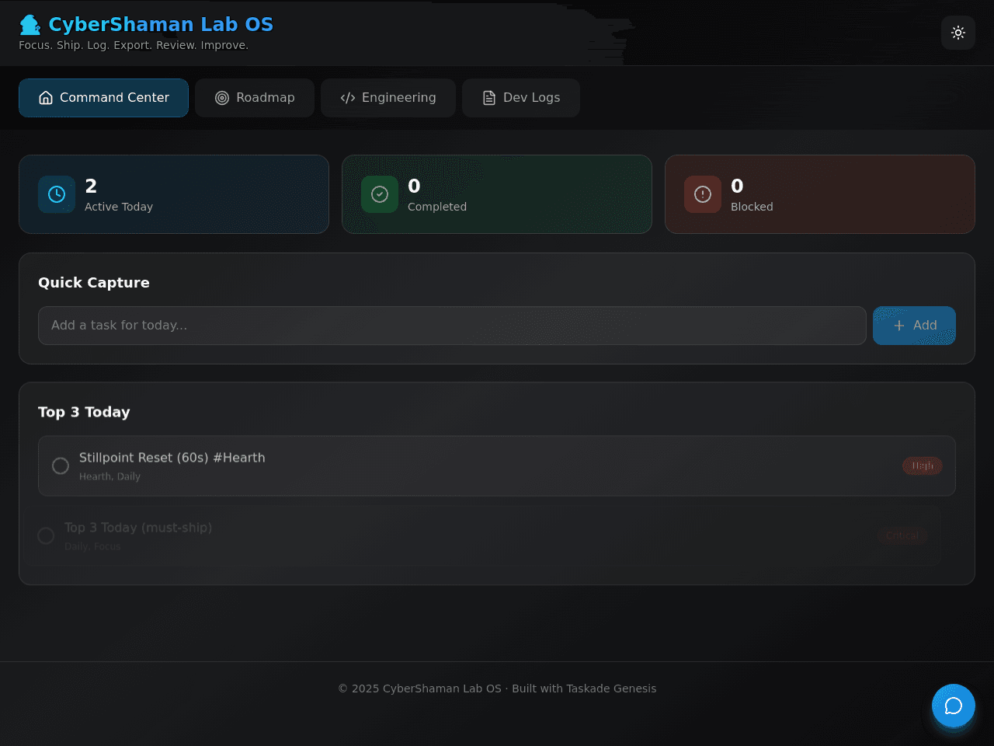This screenshot has width=994, height=746.
Task: Mark 'Top 3 Today (must-ship)' task complete
Action: [46, 535]
